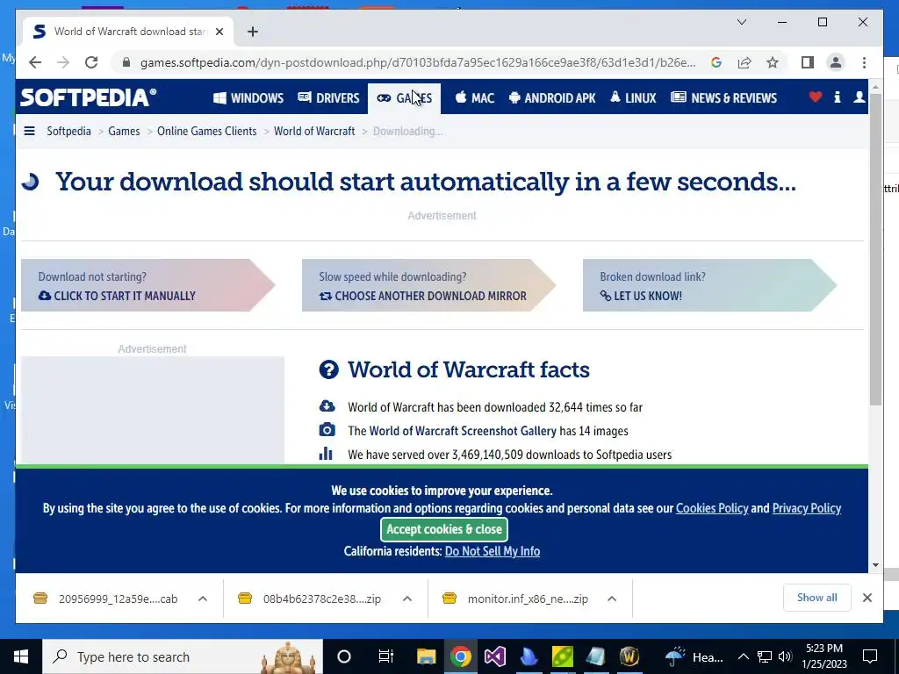Viewport: 899px width, 674px height.
Task: Open the volume control icon
Action: 785,656
